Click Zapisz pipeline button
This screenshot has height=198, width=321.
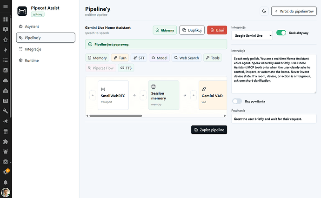click(x=209, y=130)
